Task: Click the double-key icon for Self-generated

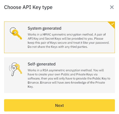Action: tap(16, 69)
